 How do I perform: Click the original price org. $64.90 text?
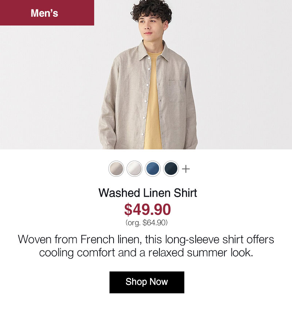pyautogui.click(x=147, y=223)
